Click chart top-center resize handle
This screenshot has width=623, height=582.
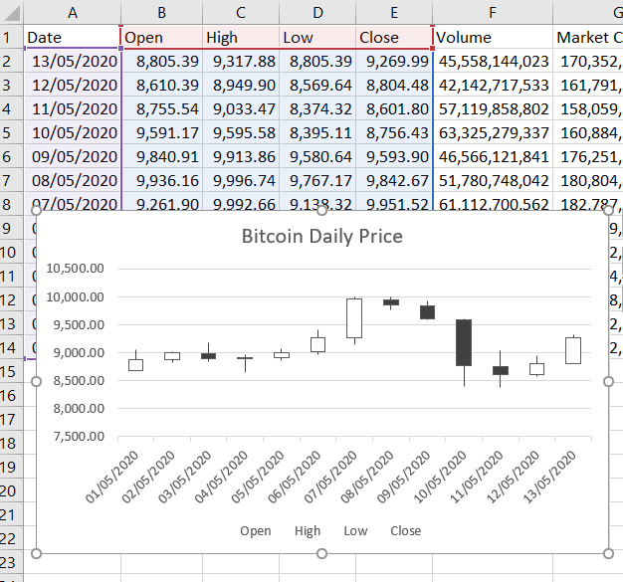tap(321, 211)
